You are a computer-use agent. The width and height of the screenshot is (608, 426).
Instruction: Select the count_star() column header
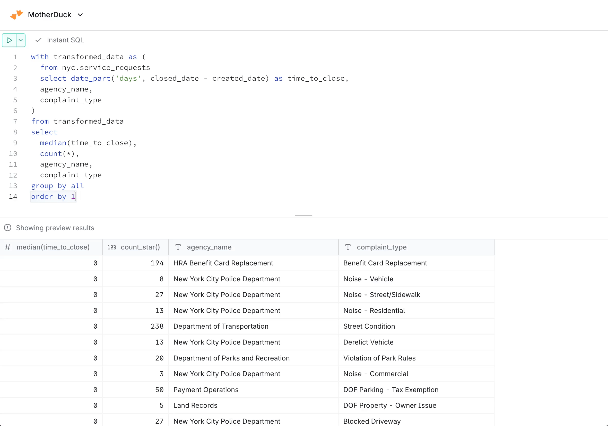click(140, 247)
